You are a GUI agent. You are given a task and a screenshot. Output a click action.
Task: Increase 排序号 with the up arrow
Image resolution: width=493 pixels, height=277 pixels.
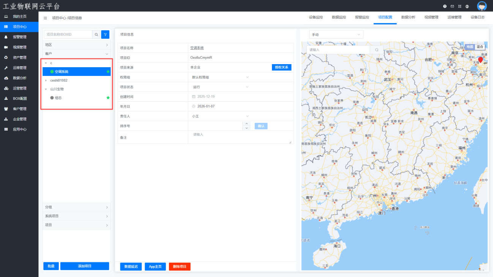click(x=246, y=124)
